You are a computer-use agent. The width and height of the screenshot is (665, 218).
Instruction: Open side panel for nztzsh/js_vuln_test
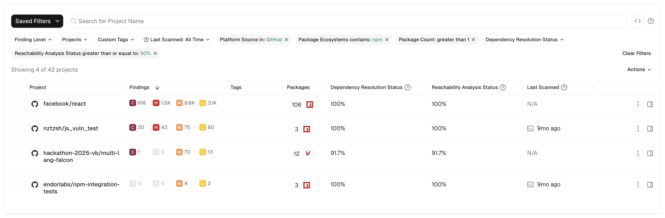(650, 129)
